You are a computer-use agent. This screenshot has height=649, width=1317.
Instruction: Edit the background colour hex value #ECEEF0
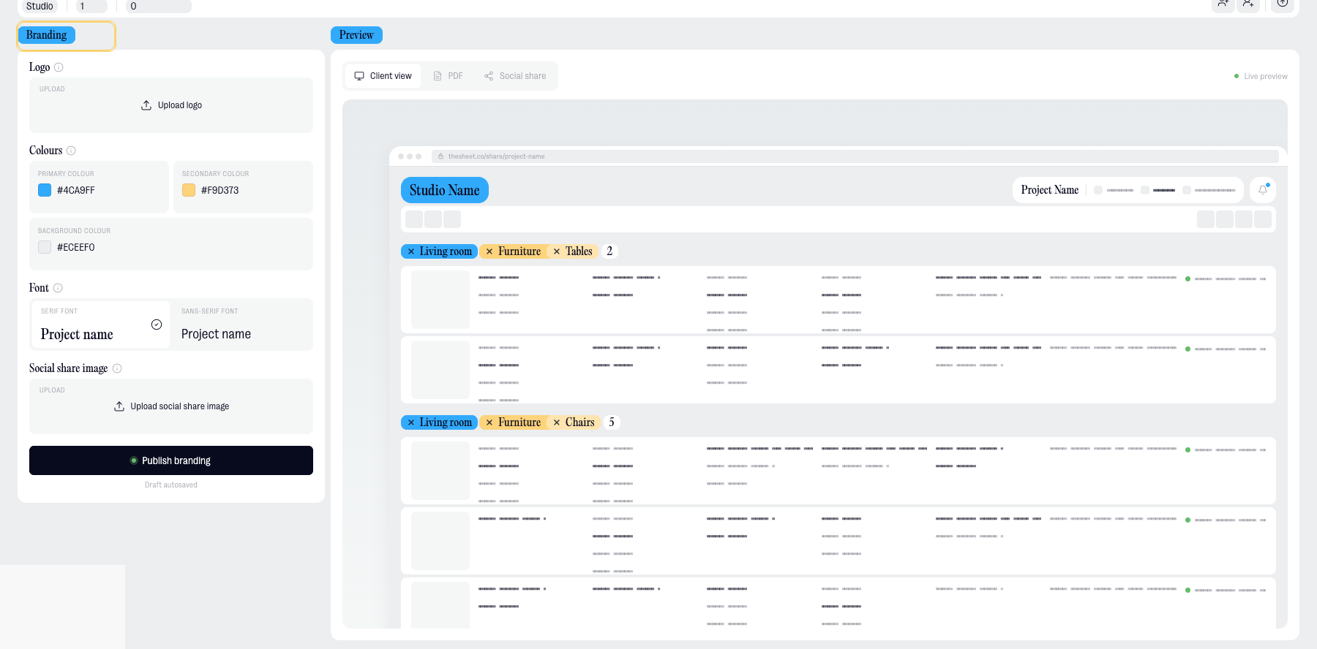point(76,247)
